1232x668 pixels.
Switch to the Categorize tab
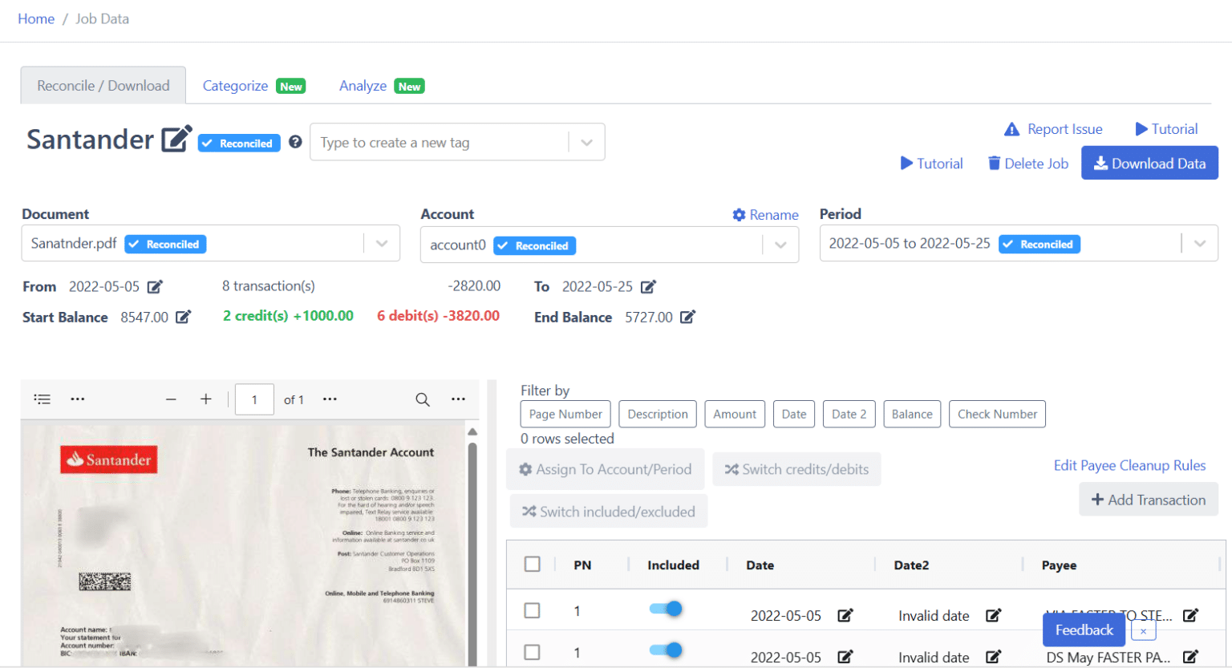[236, 85]
